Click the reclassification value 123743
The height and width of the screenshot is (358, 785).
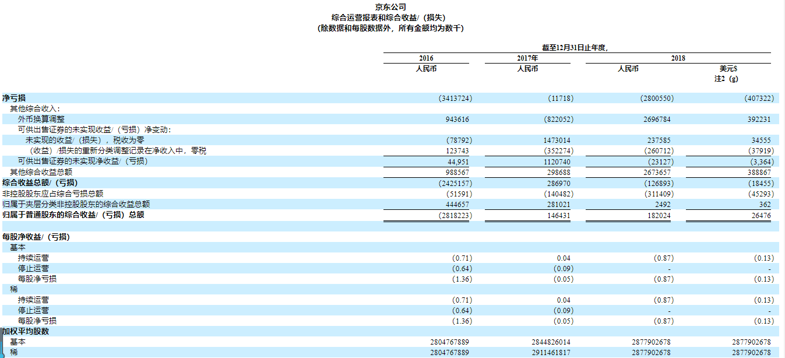[x=457, y=151]
